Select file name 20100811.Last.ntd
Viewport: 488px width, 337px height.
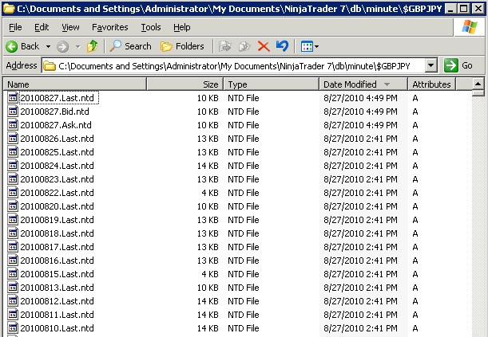[57, 315]
